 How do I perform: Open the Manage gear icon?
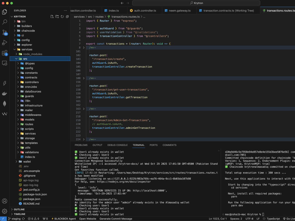pos(4,211)
